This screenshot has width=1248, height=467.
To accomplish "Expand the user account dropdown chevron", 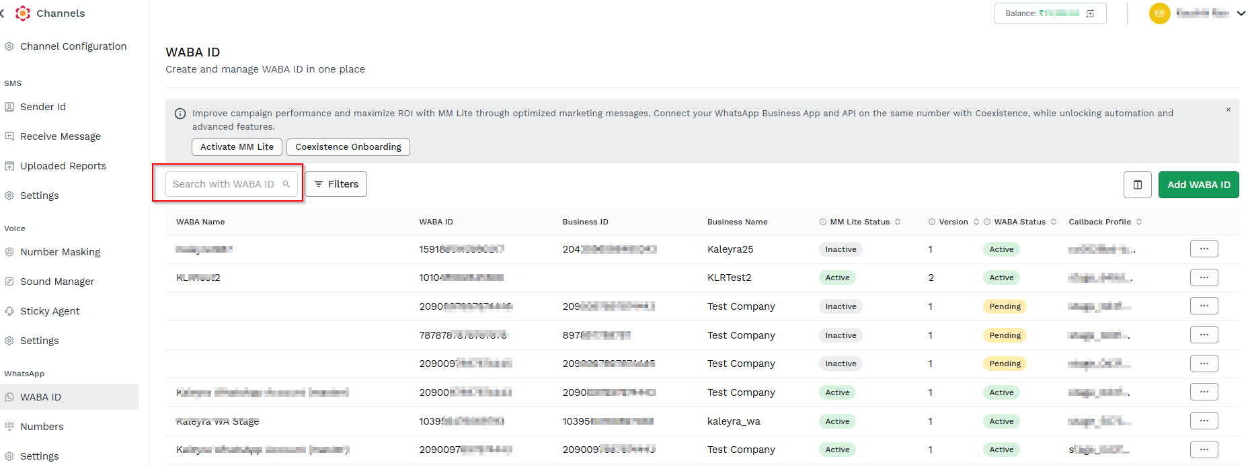I will click(x=1241, y=13).
